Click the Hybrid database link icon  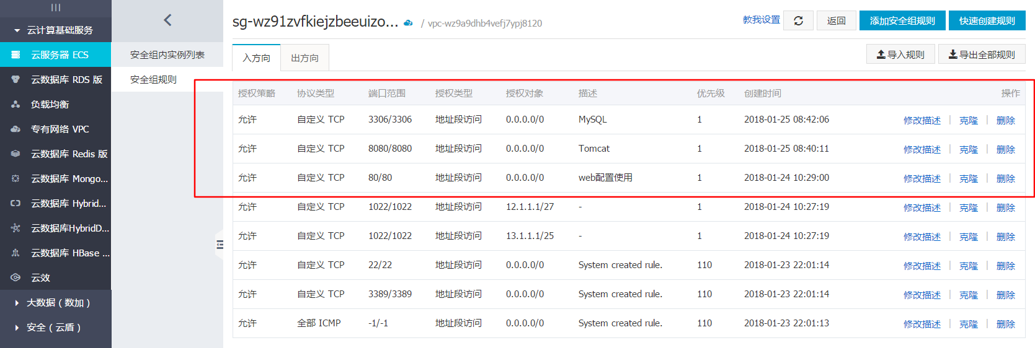(16, 203)
